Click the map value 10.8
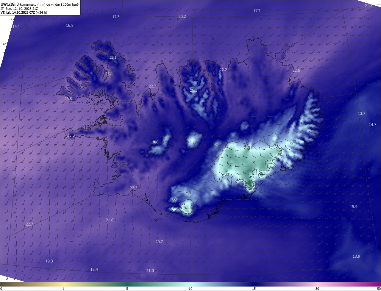Image resolution: width=381 pixels, height=291 pixels. tap(154, 142)
